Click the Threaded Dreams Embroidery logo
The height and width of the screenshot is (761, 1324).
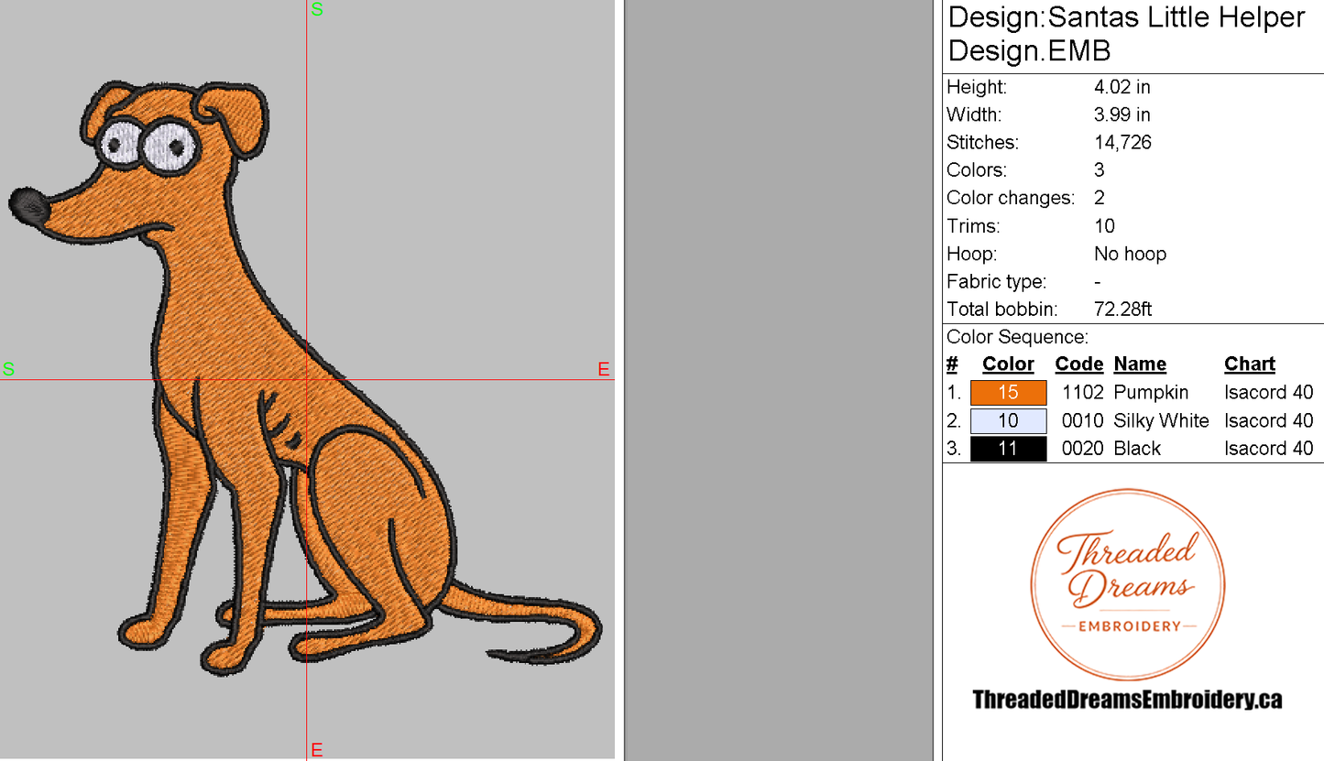pyautogui.click(x=1127, y=584)
